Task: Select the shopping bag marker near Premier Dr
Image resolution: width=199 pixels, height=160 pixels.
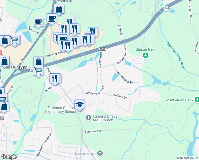Action: point(59,9)
